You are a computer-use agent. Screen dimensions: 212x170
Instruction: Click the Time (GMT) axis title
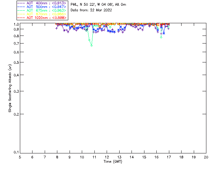coord(113,161)
